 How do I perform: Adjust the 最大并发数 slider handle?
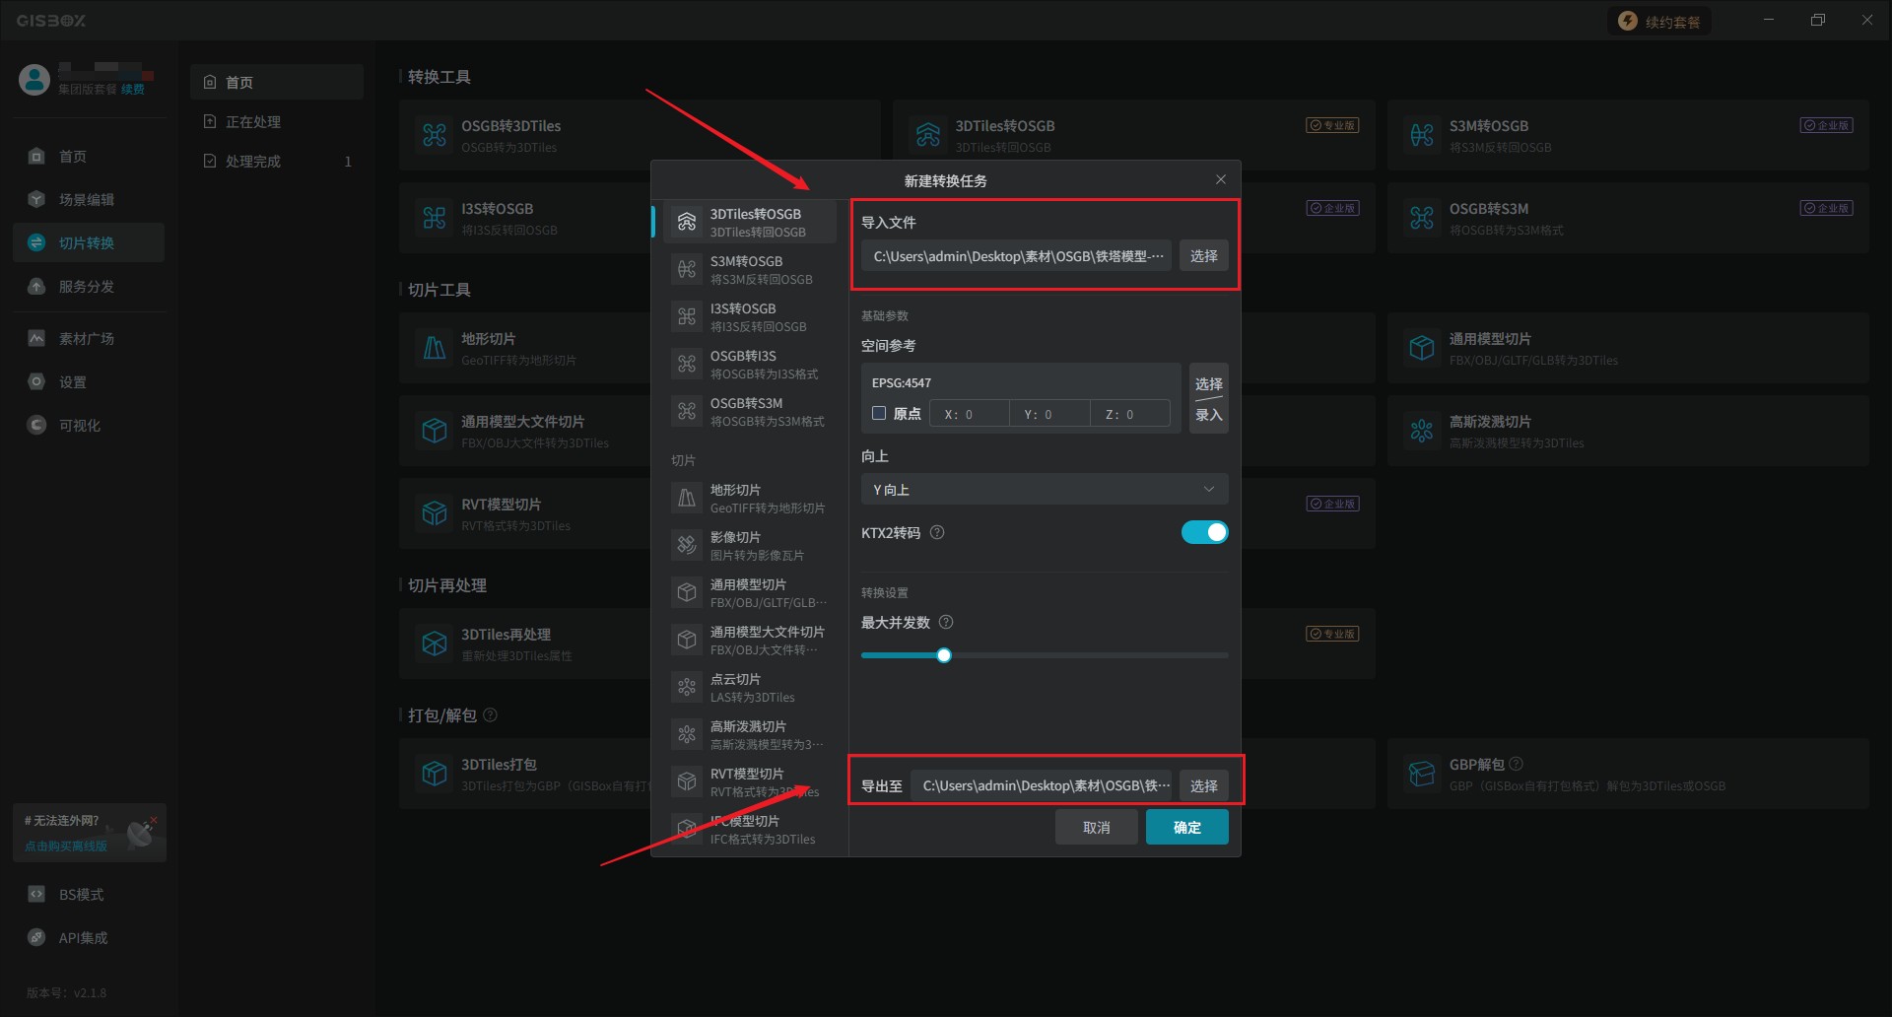coord(944,655)
